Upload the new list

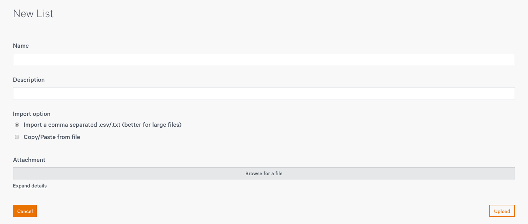(x=502, y=211)
